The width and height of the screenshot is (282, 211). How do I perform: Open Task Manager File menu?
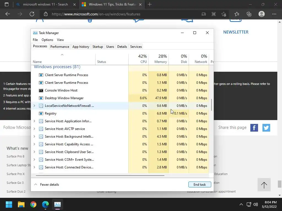(x=35, y=40)
